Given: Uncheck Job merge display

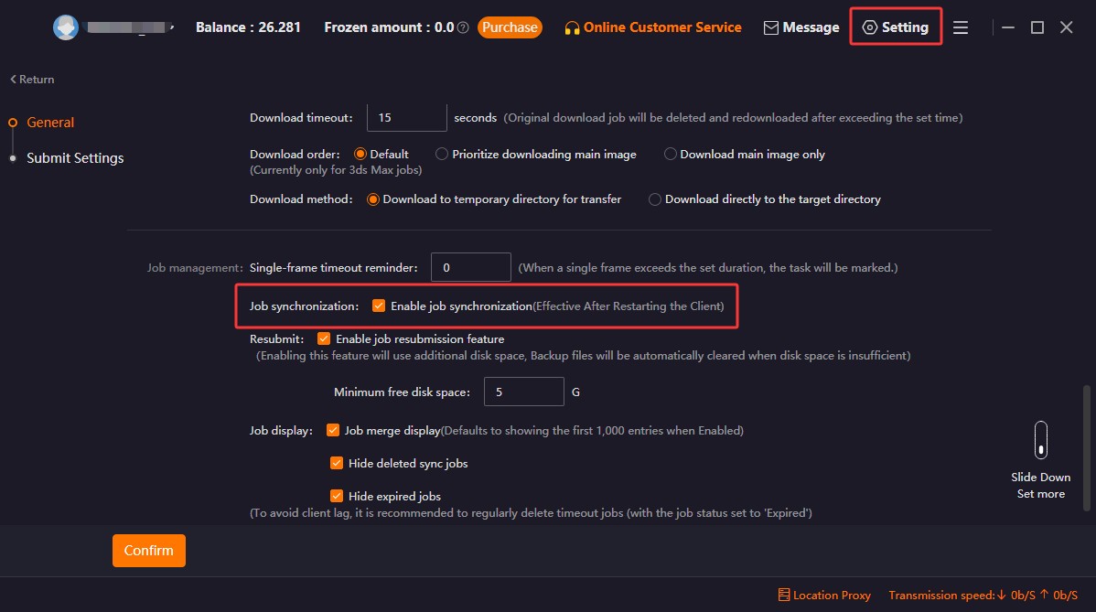Looking at the screenshot, I should 333,430.
